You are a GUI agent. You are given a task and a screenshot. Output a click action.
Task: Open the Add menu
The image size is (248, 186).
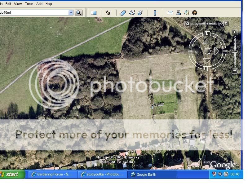[x=39, y=4]
